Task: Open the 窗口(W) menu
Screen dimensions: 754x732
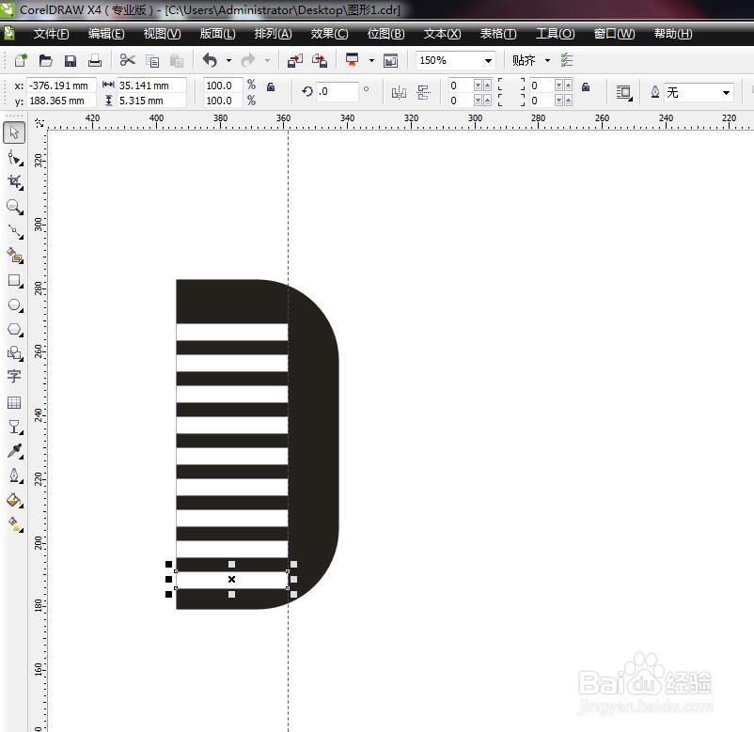Action: tap(614, 34)
